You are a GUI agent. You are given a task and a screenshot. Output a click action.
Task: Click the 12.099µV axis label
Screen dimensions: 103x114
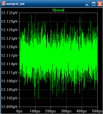point(9,107)
